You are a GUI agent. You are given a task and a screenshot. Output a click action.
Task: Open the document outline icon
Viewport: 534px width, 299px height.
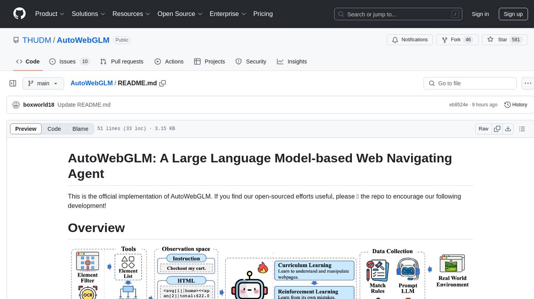tap(522, 129)
